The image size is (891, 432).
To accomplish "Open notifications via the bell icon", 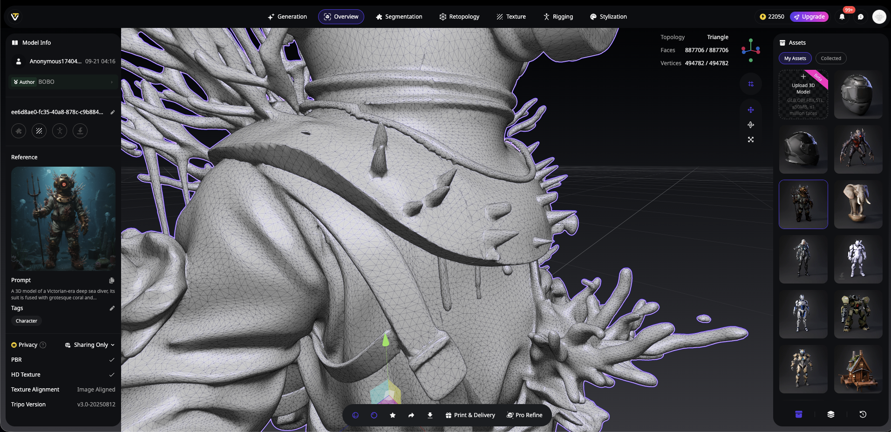I will tap(842, 17).
